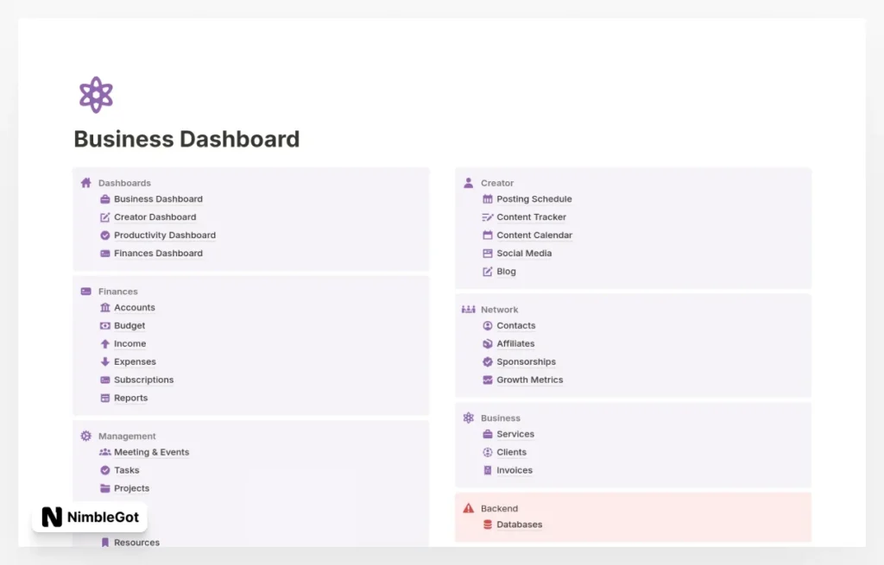The height and width of the screenshot is (565, 884).
Task: Click the database icon next to Databases
Action: click(x=488, y=524)
